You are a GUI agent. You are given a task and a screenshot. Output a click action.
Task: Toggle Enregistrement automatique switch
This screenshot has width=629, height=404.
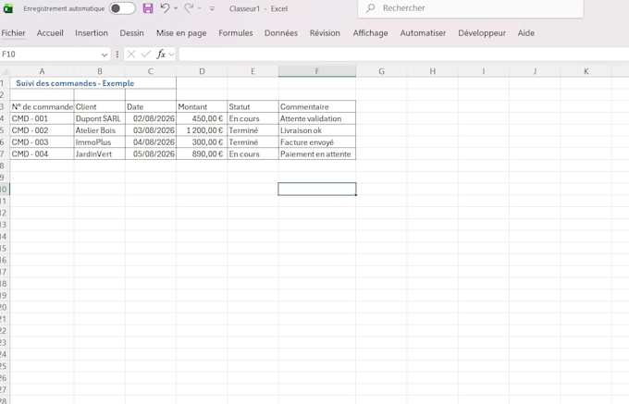click(x=122, y=8)
